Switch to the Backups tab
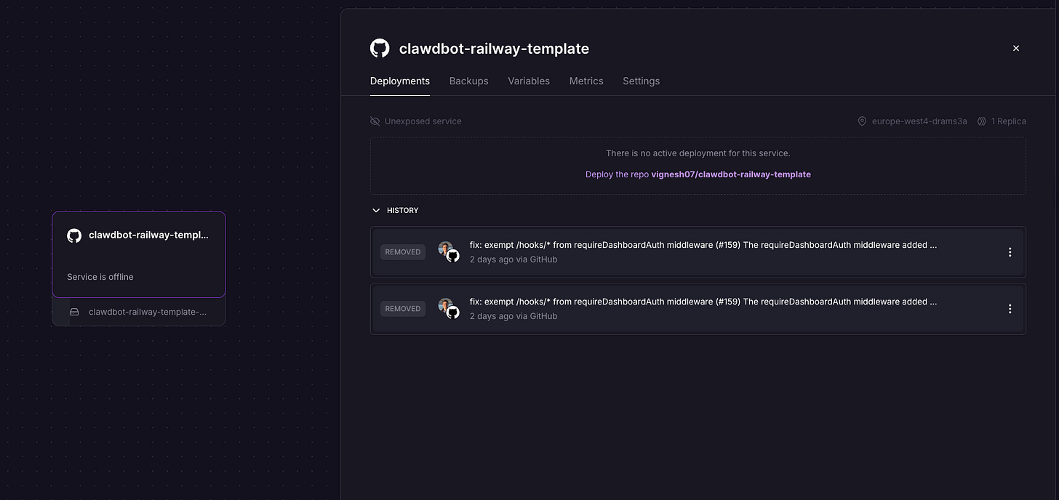Viewport: 1059px width, 500px height. pos(469,81)
